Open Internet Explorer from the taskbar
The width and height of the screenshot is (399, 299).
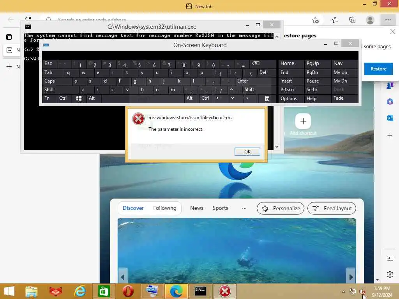coord(79,291)
